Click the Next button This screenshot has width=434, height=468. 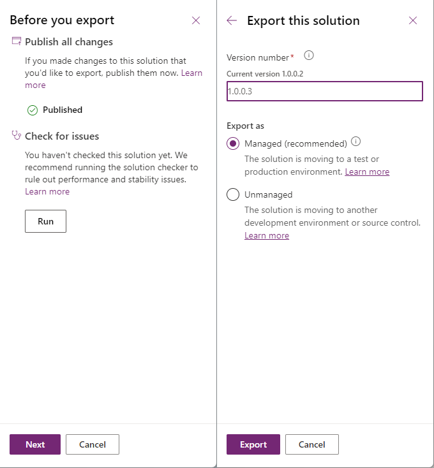coord(35,444)
